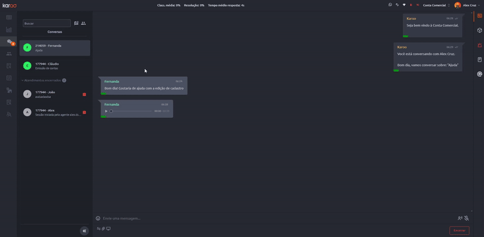Click the Encerrar button

(459, 230)
